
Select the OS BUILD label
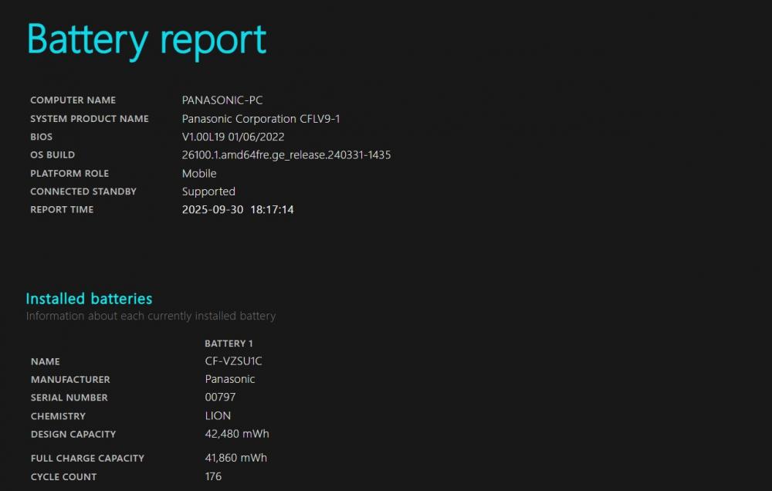[52, 154]
